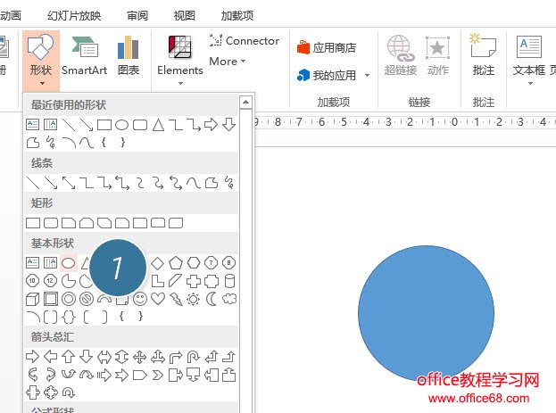The image size is (556, 413).
Task: Insert a chart with 图表
Action: click(128, 56)
